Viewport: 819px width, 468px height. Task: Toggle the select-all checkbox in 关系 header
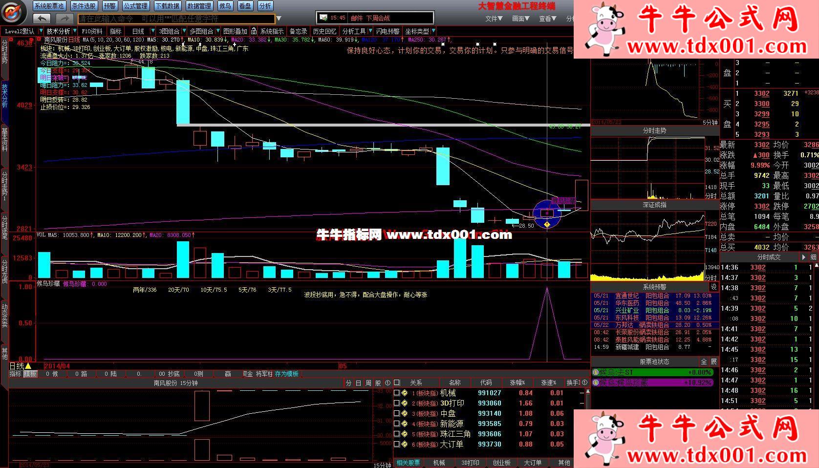pos(397,383)
